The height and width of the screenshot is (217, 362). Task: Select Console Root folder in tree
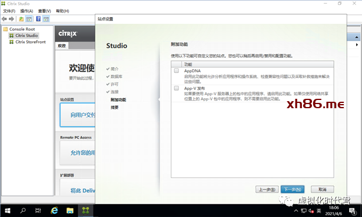19,29
